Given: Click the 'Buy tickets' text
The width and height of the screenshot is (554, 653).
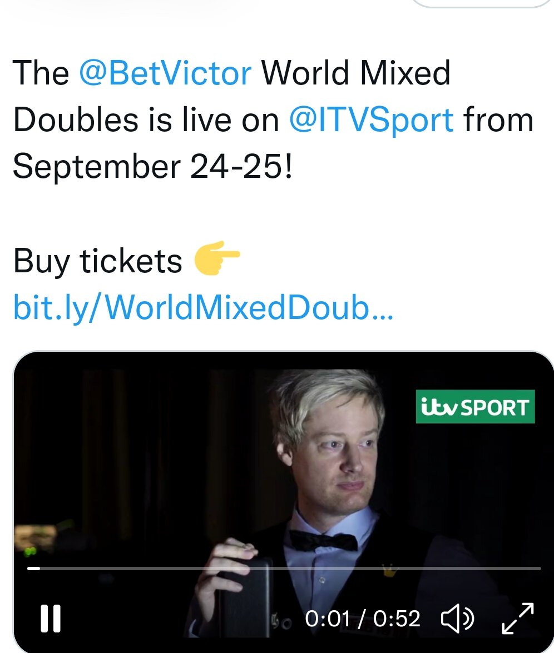Looking at the screenshot, I should pos(97,261).
